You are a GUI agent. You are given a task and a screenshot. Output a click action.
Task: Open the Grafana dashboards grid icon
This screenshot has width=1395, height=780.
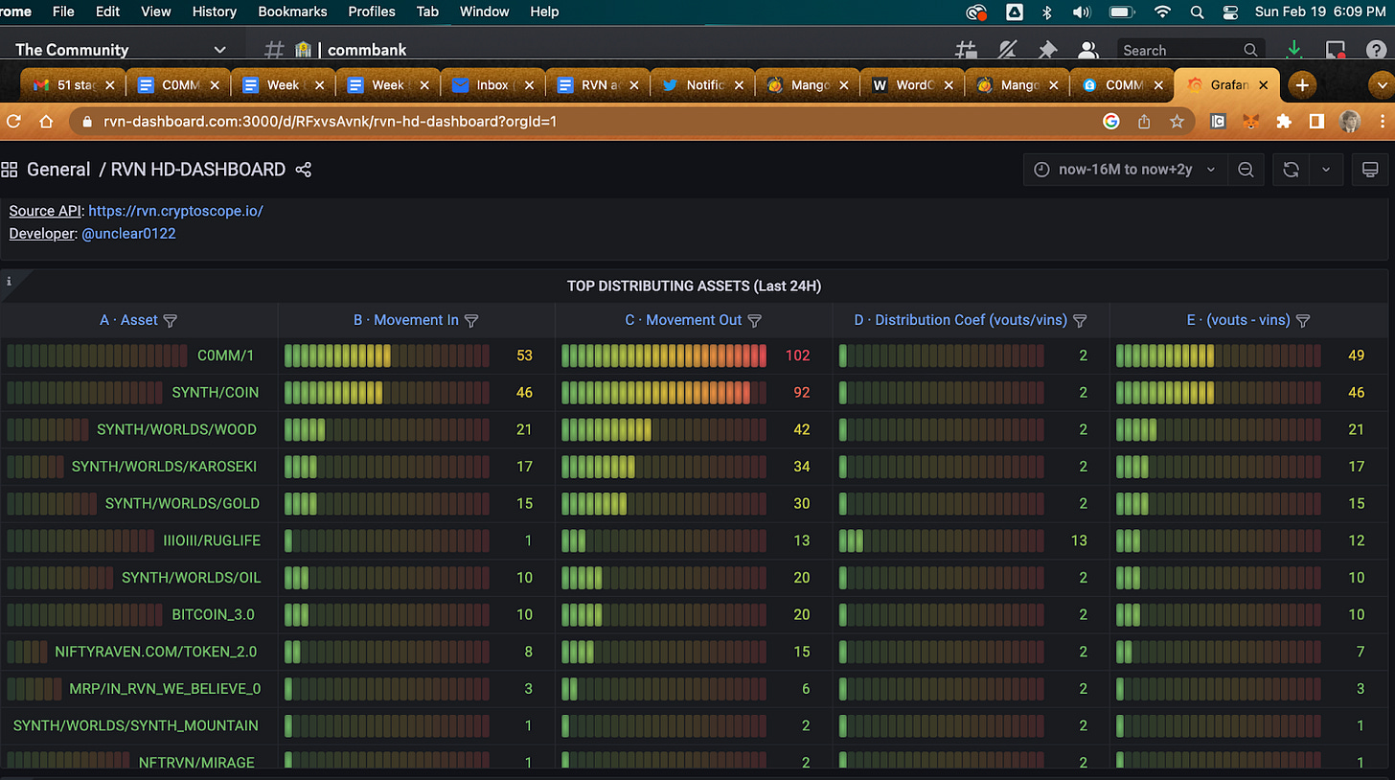coord(10,170)
